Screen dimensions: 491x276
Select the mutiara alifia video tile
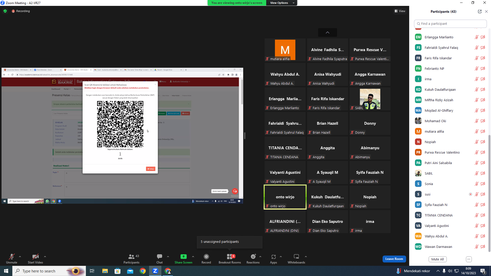click(285, 50)
